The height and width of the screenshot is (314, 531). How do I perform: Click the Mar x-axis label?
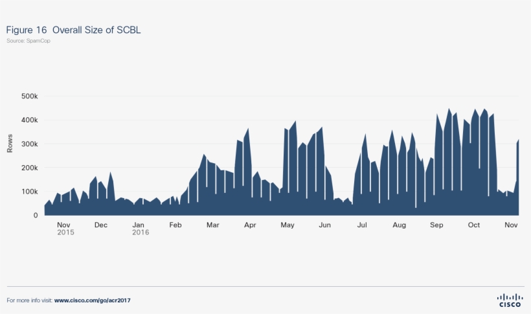[212, 225]
